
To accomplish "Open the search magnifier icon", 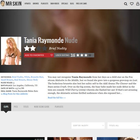I will pos(126,4).
